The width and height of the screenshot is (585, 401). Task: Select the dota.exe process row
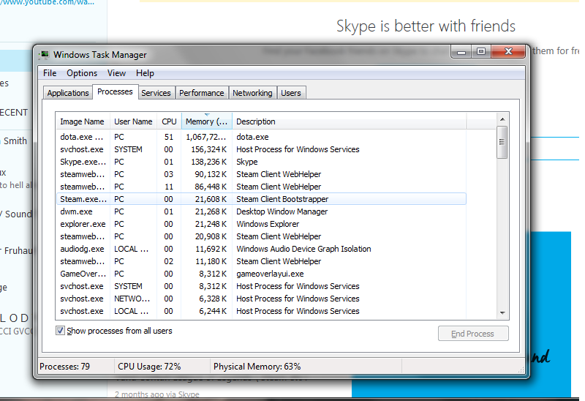tap(261, 137)
